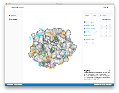Toggle the Protein Surface checkbox
Screen dimensions: 119x93
[85, 40]
